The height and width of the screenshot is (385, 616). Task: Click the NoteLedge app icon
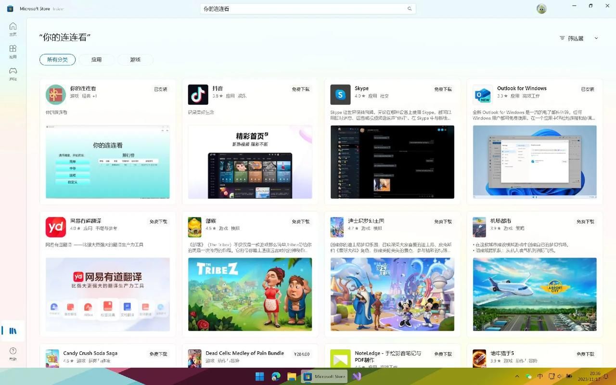click(340, 359)
